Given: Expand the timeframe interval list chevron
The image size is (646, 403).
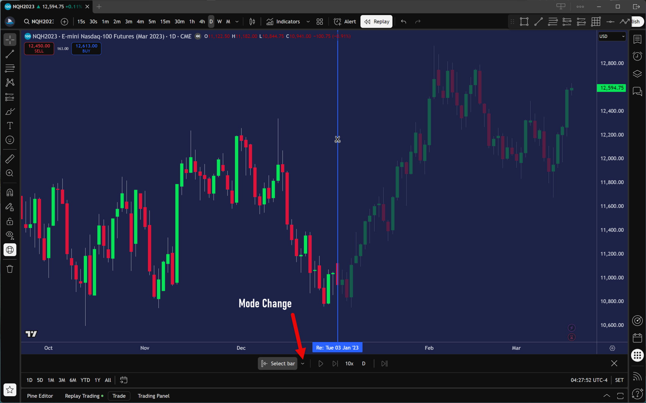Looking at the screenshot, I should coord(237,22).
